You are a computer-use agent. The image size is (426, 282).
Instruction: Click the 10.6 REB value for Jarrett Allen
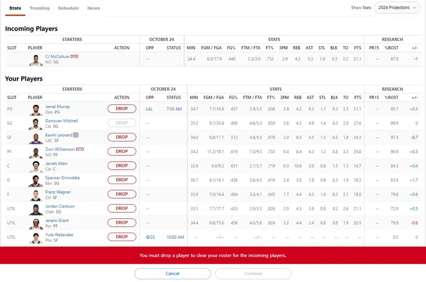click(298, 166)
